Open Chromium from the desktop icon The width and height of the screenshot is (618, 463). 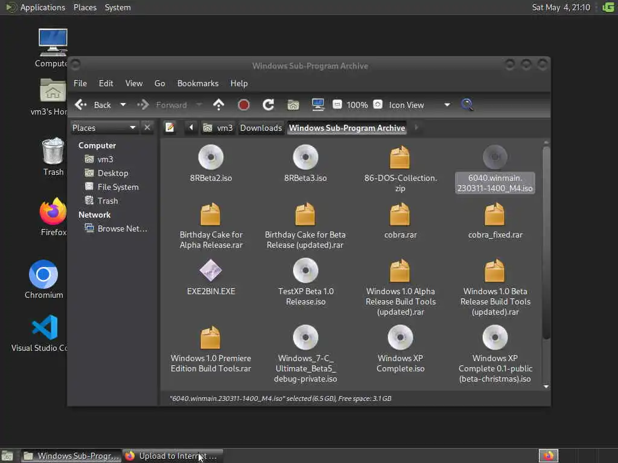43,280
